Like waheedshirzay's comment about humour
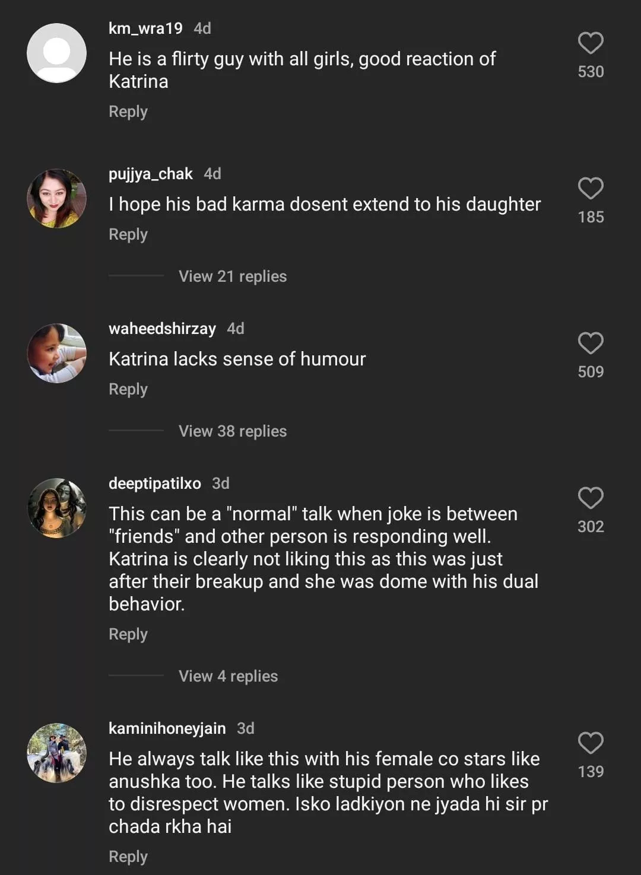641x875 pixels. tap(591, 343)
